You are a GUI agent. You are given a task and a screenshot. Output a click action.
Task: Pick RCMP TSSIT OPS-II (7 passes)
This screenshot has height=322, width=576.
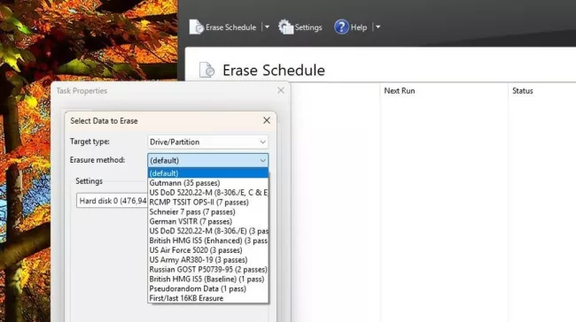[x=208, y=202]
